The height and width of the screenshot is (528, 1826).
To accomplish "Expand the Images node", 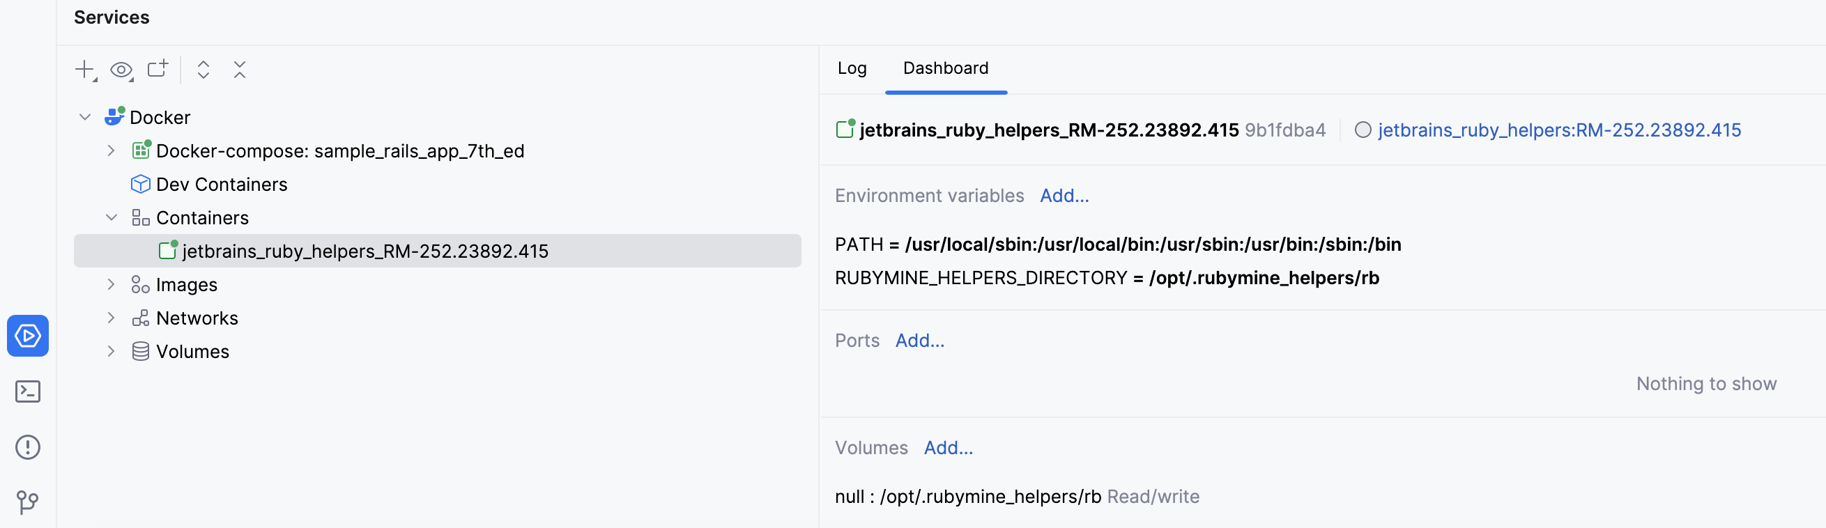I will [x=112, y=284].
